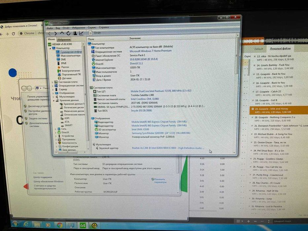This screenshot has height=231, width=308.
Task: Toggle checkmark for track 14 Gnarls Barkley
Action: click(x=254, y=65)
